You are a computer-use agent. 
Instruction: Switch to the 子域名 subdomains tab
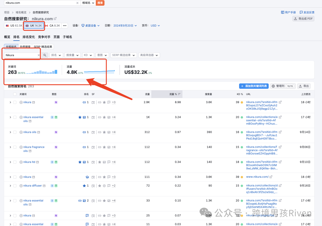[x=67, y=37]
